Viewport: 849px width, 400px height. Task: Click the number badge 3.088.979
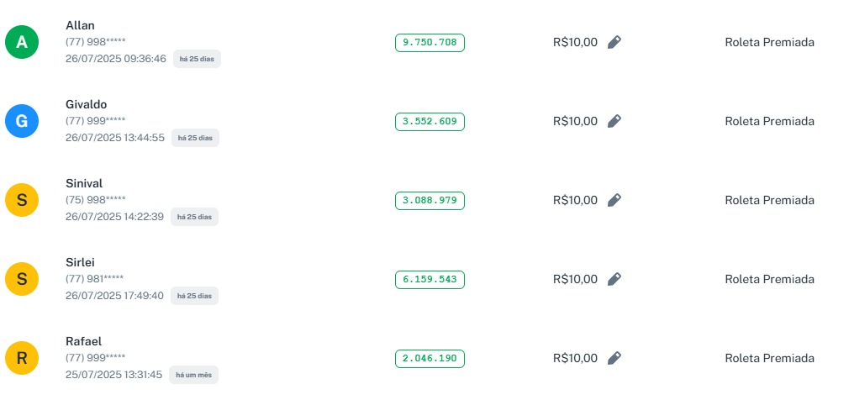click(x=430, y=201)
